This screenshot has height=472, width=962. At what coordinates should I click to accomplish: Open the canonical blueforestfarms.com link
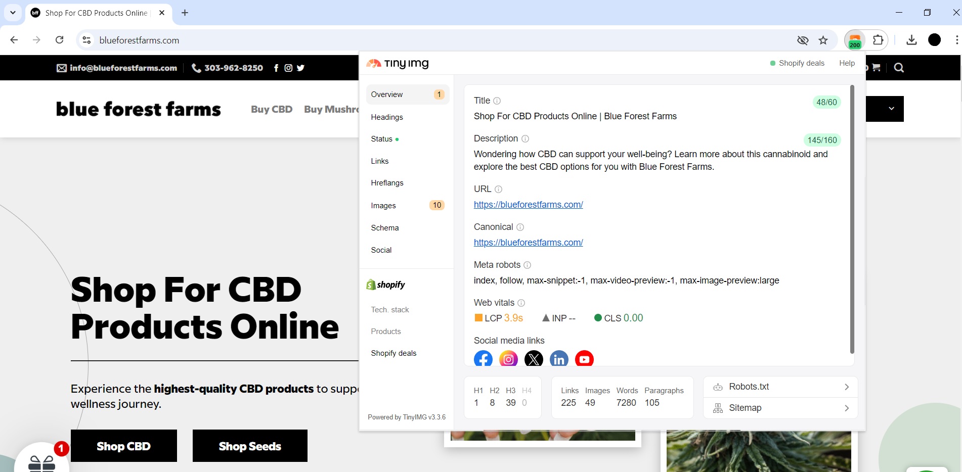[x=528, y=243]
